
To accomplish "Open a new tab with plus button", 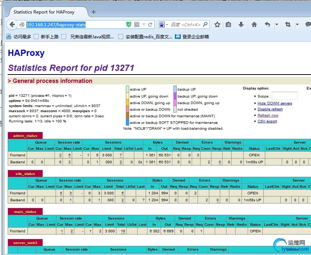I will 94,12.
